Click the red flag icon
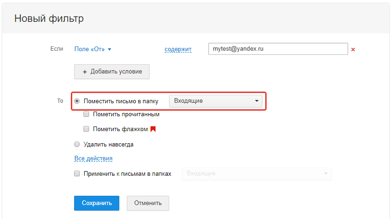The height and width of the screenshot is (219, 392). click(x=153, y=129)
